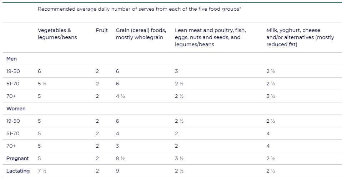Select the Fruit column header
Viewport: 342px width, 180px height.
coord(102,30)
